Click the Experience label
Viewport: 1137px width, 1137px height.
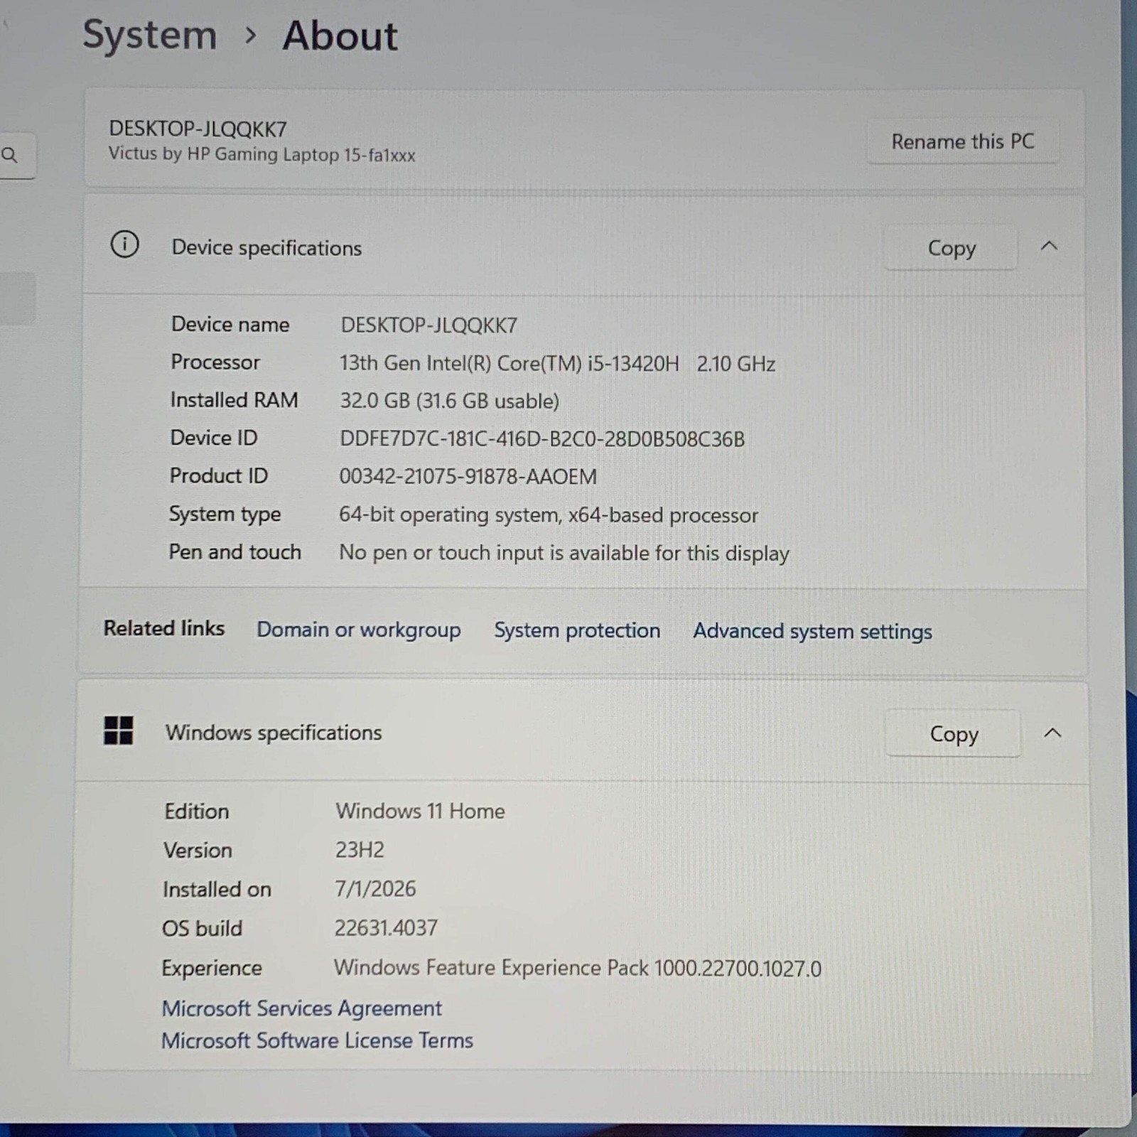(x=212, y=968)
